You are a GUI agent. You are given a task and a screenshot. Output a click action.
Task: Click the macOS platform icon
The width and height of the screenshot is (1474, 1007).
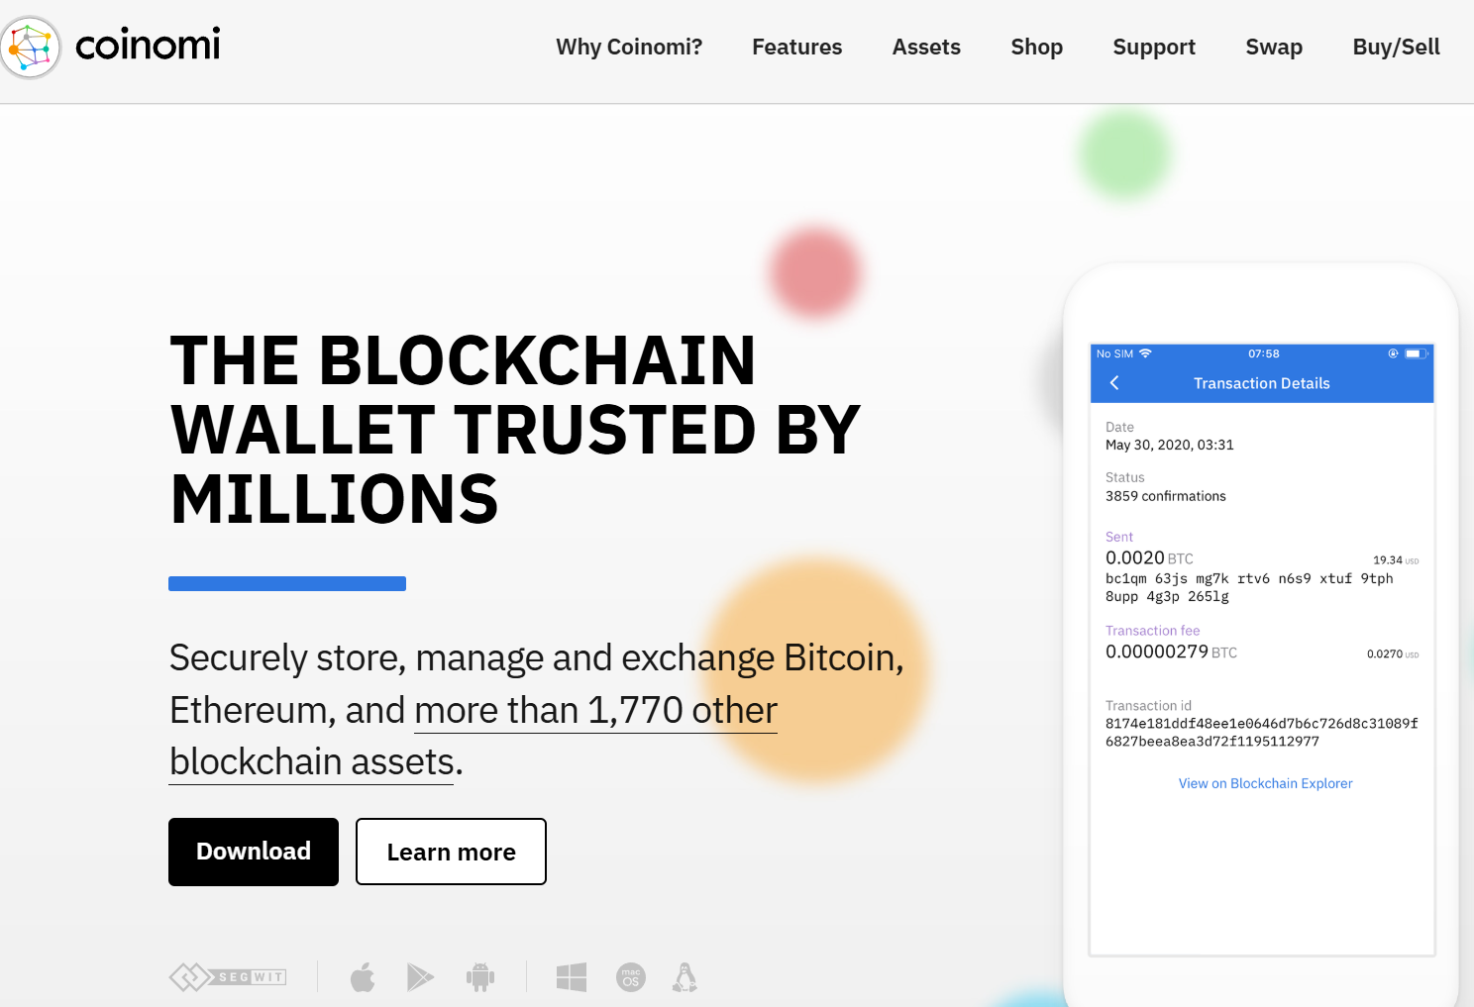(631, 977)
